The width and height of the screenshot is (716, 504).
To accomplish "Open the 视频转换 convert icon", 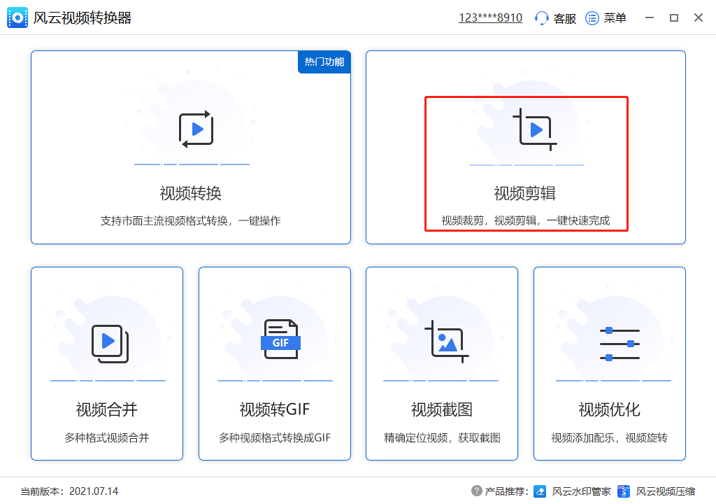I will coord(196,129).
